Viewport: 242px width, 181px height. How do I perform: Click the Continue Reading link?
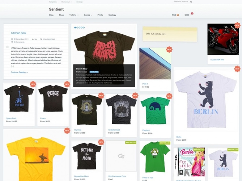pyautogui.click(x=19, y=72)
